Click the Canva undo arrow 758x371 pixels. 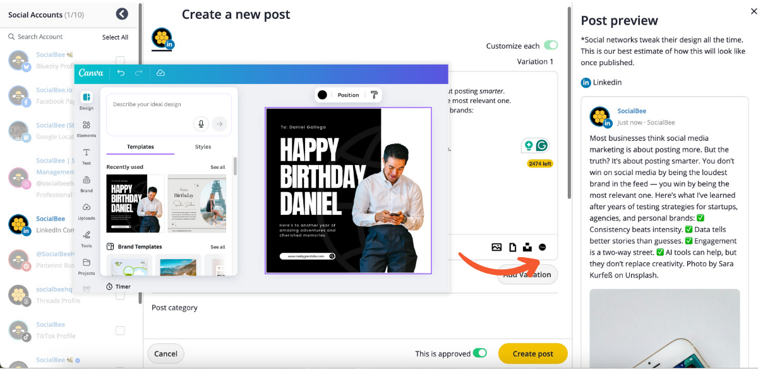tap(121, 73)
